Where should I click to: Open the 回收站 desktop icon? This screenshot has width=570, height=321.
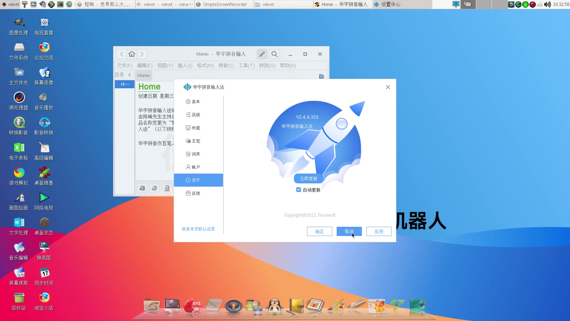pyautogui.click(x=19, y=302)
